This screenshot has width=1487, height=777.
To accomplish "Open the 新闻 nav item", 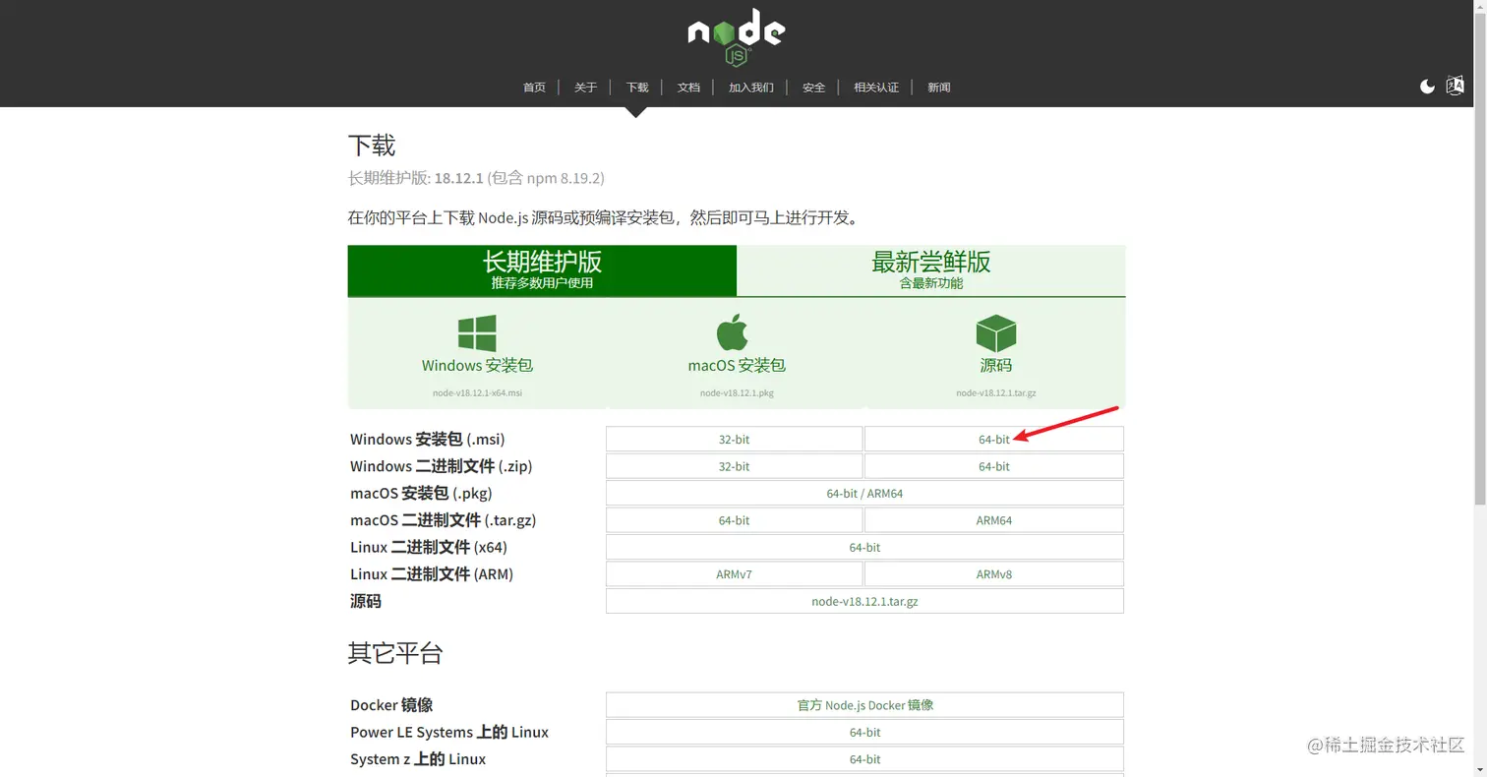I will pos(938,88).
